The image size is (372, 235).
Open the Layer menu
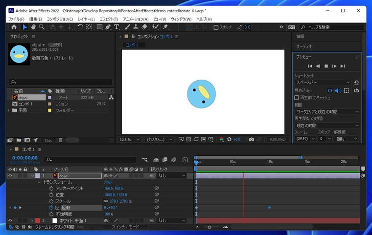pyautogui.click(x=86, y=19)
